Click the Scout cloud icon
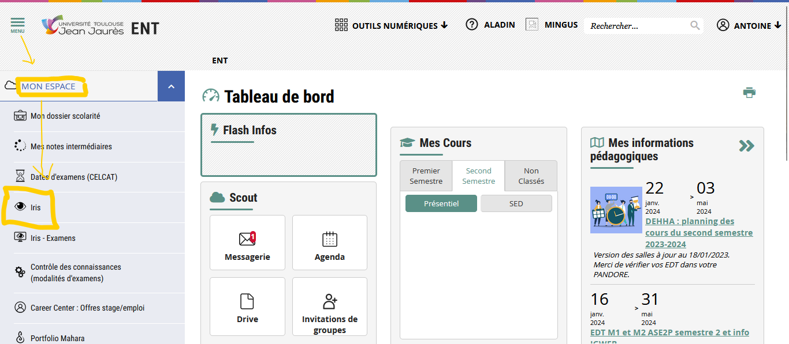 217,198
